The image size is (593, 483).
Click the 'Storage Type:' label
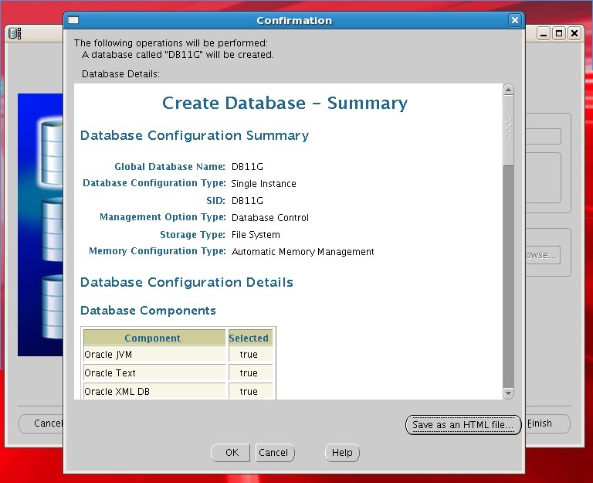click(x=192, y=235)
